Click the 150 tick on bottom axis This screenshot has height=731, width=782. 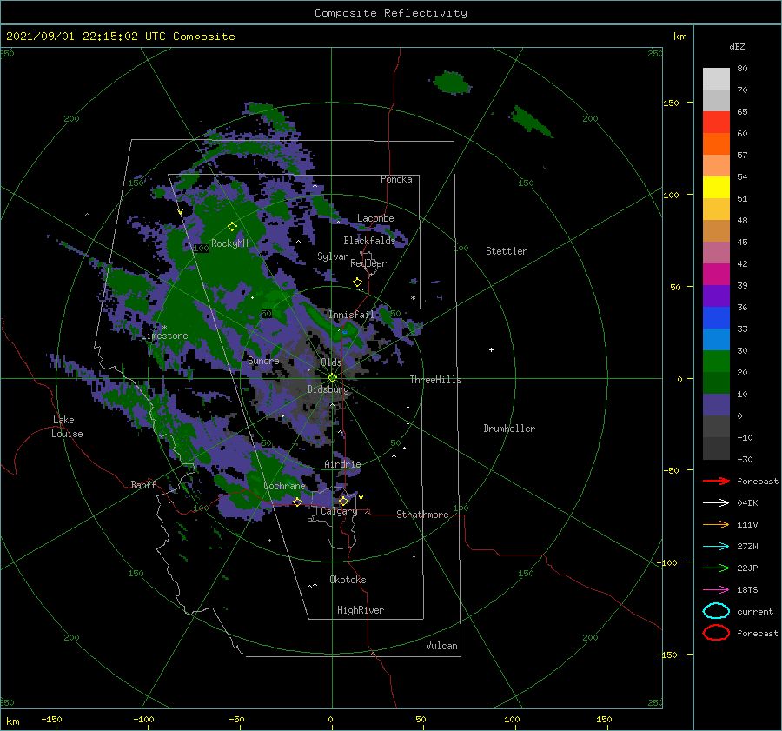[x=604, y=719]
